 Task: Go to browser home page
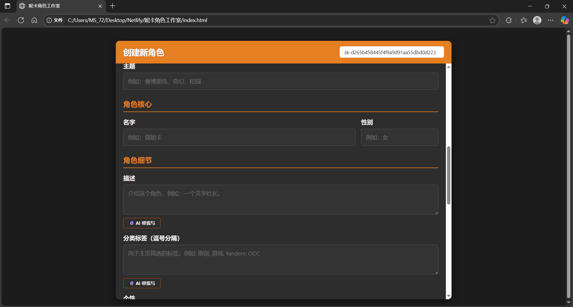[x=34, y=20]
